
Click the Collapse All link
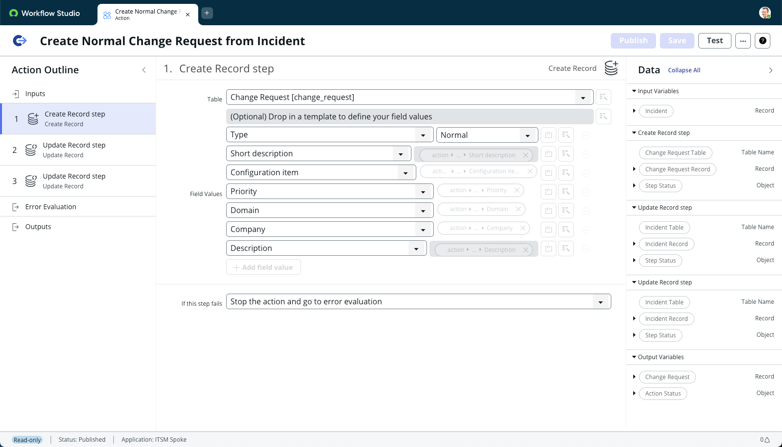point(684,70)
